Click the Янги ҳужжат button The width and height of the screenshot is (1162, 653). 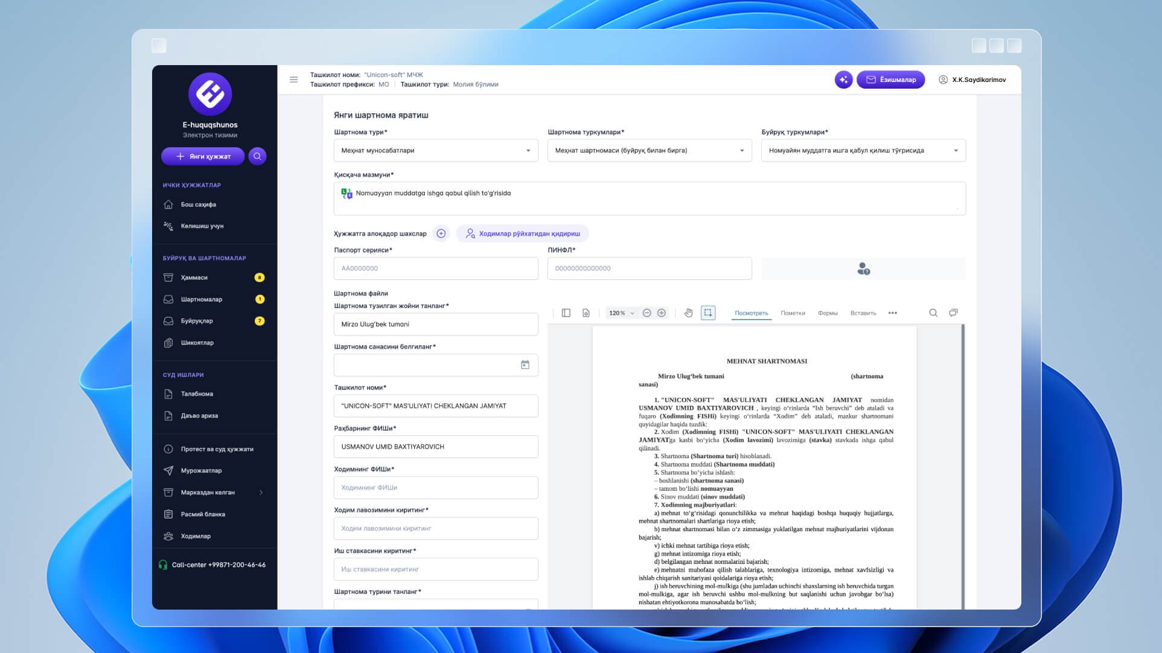[x=203, y=157]
